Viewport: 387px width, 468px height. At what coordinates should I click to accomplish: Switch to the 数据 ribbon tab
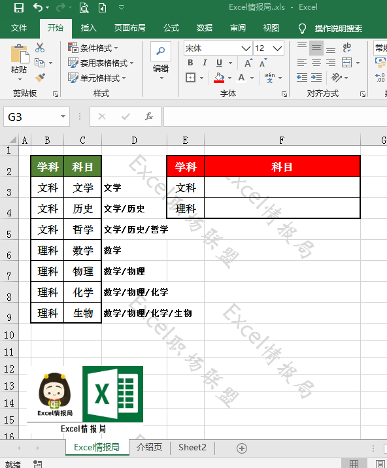click(205, 28)
